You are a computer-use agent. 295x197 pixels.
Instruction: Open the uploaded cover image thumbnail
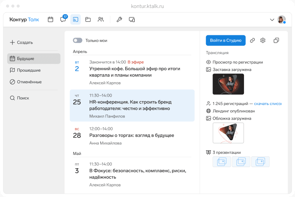[x=228, y=133]
